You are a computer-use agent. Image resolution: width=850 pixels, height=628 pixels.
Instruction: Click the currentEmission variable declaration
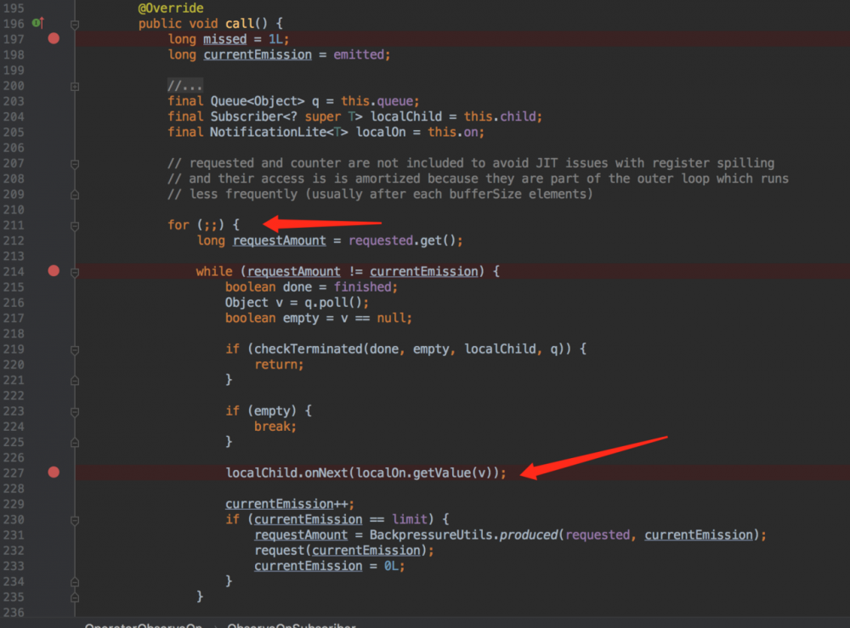(257, 54)
